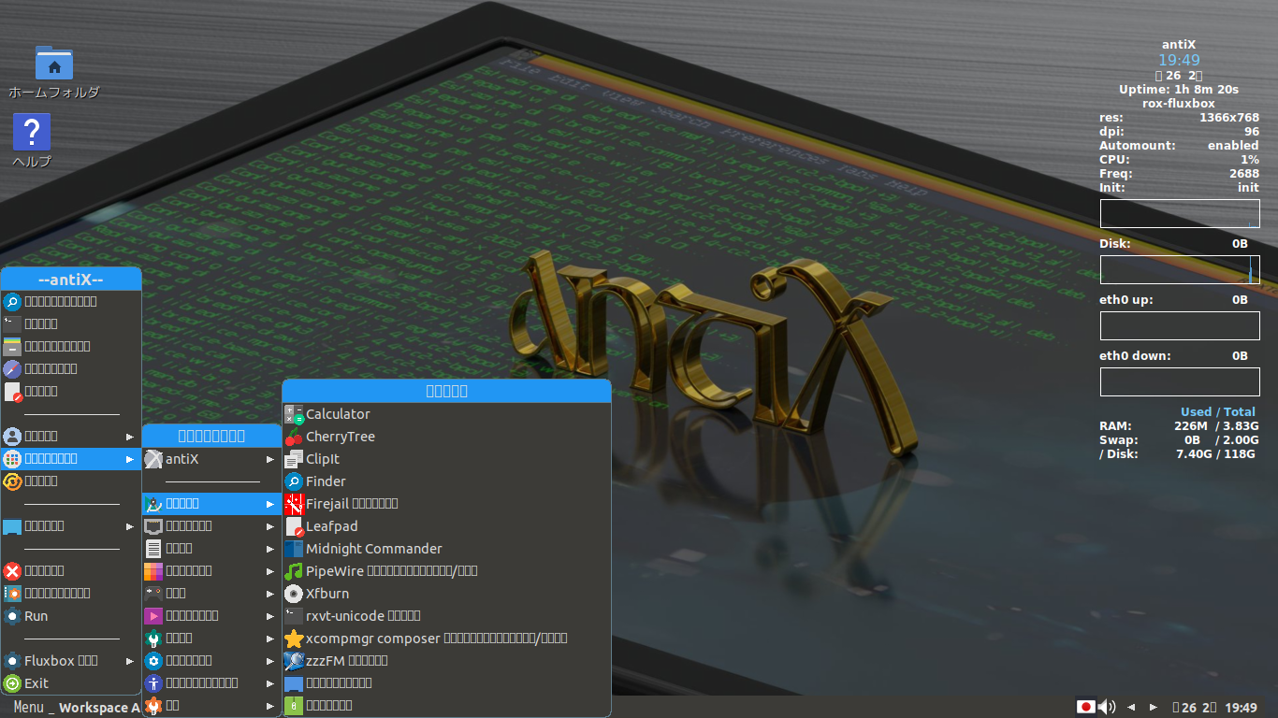1278x718 pixels.
Task: Expand the antiX row submenu arrow
Action: (x=270, y=459)
